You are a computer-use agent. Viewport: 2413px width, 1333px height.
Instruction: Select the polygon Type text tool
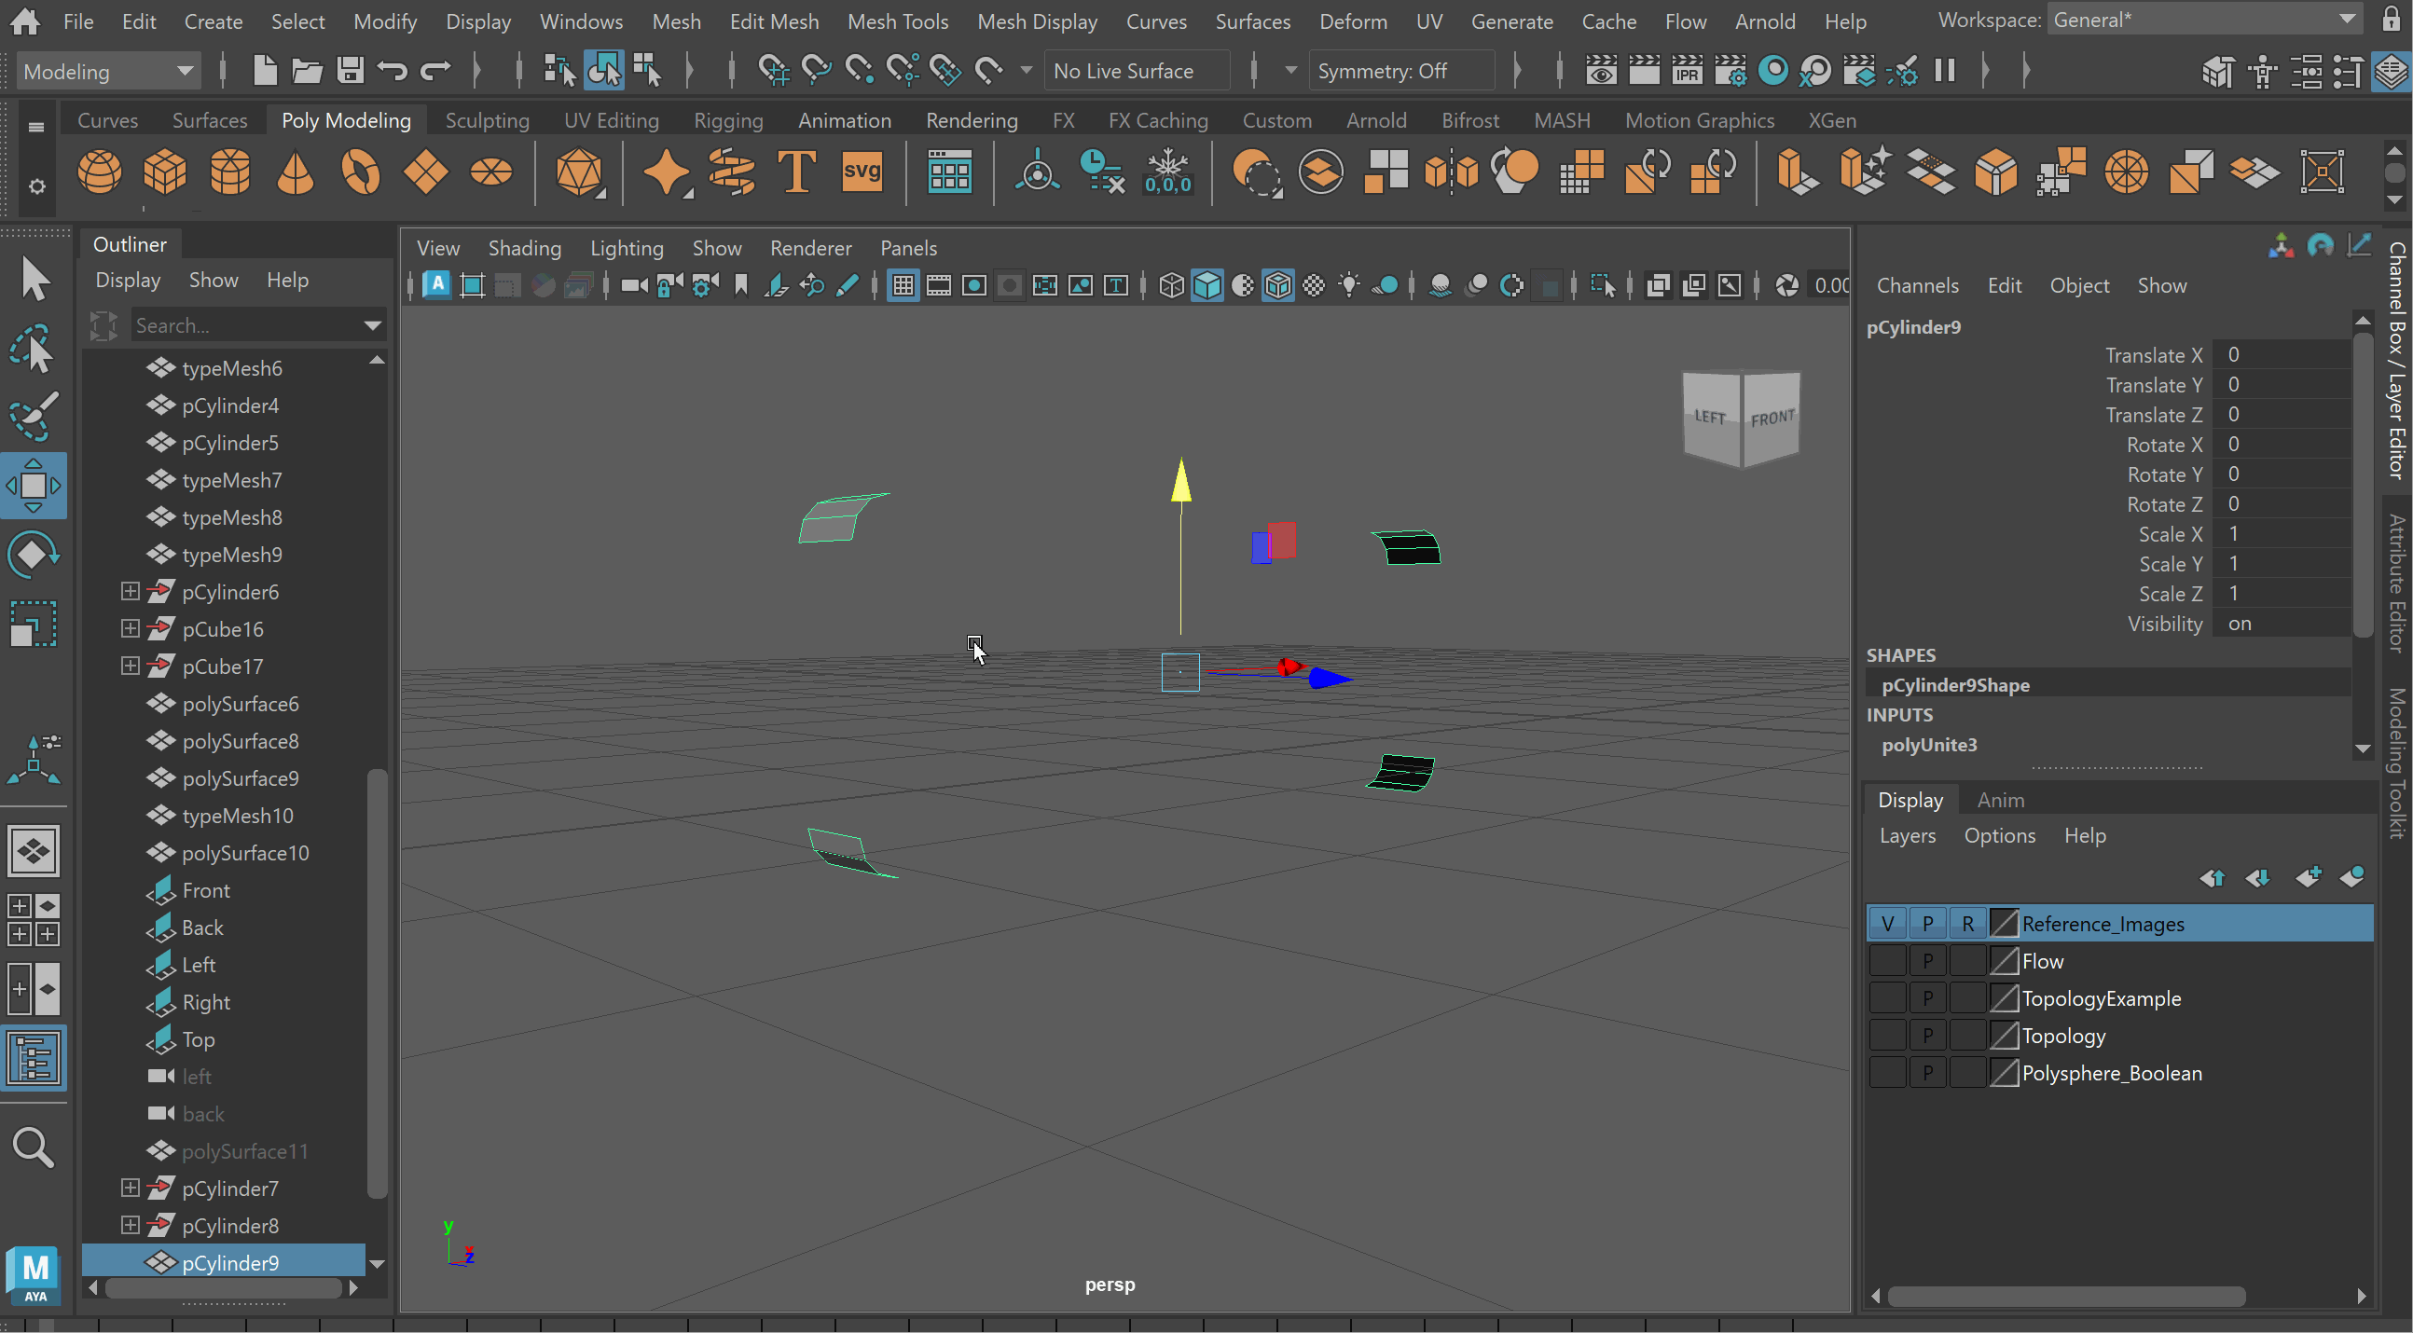pos(796,172)
